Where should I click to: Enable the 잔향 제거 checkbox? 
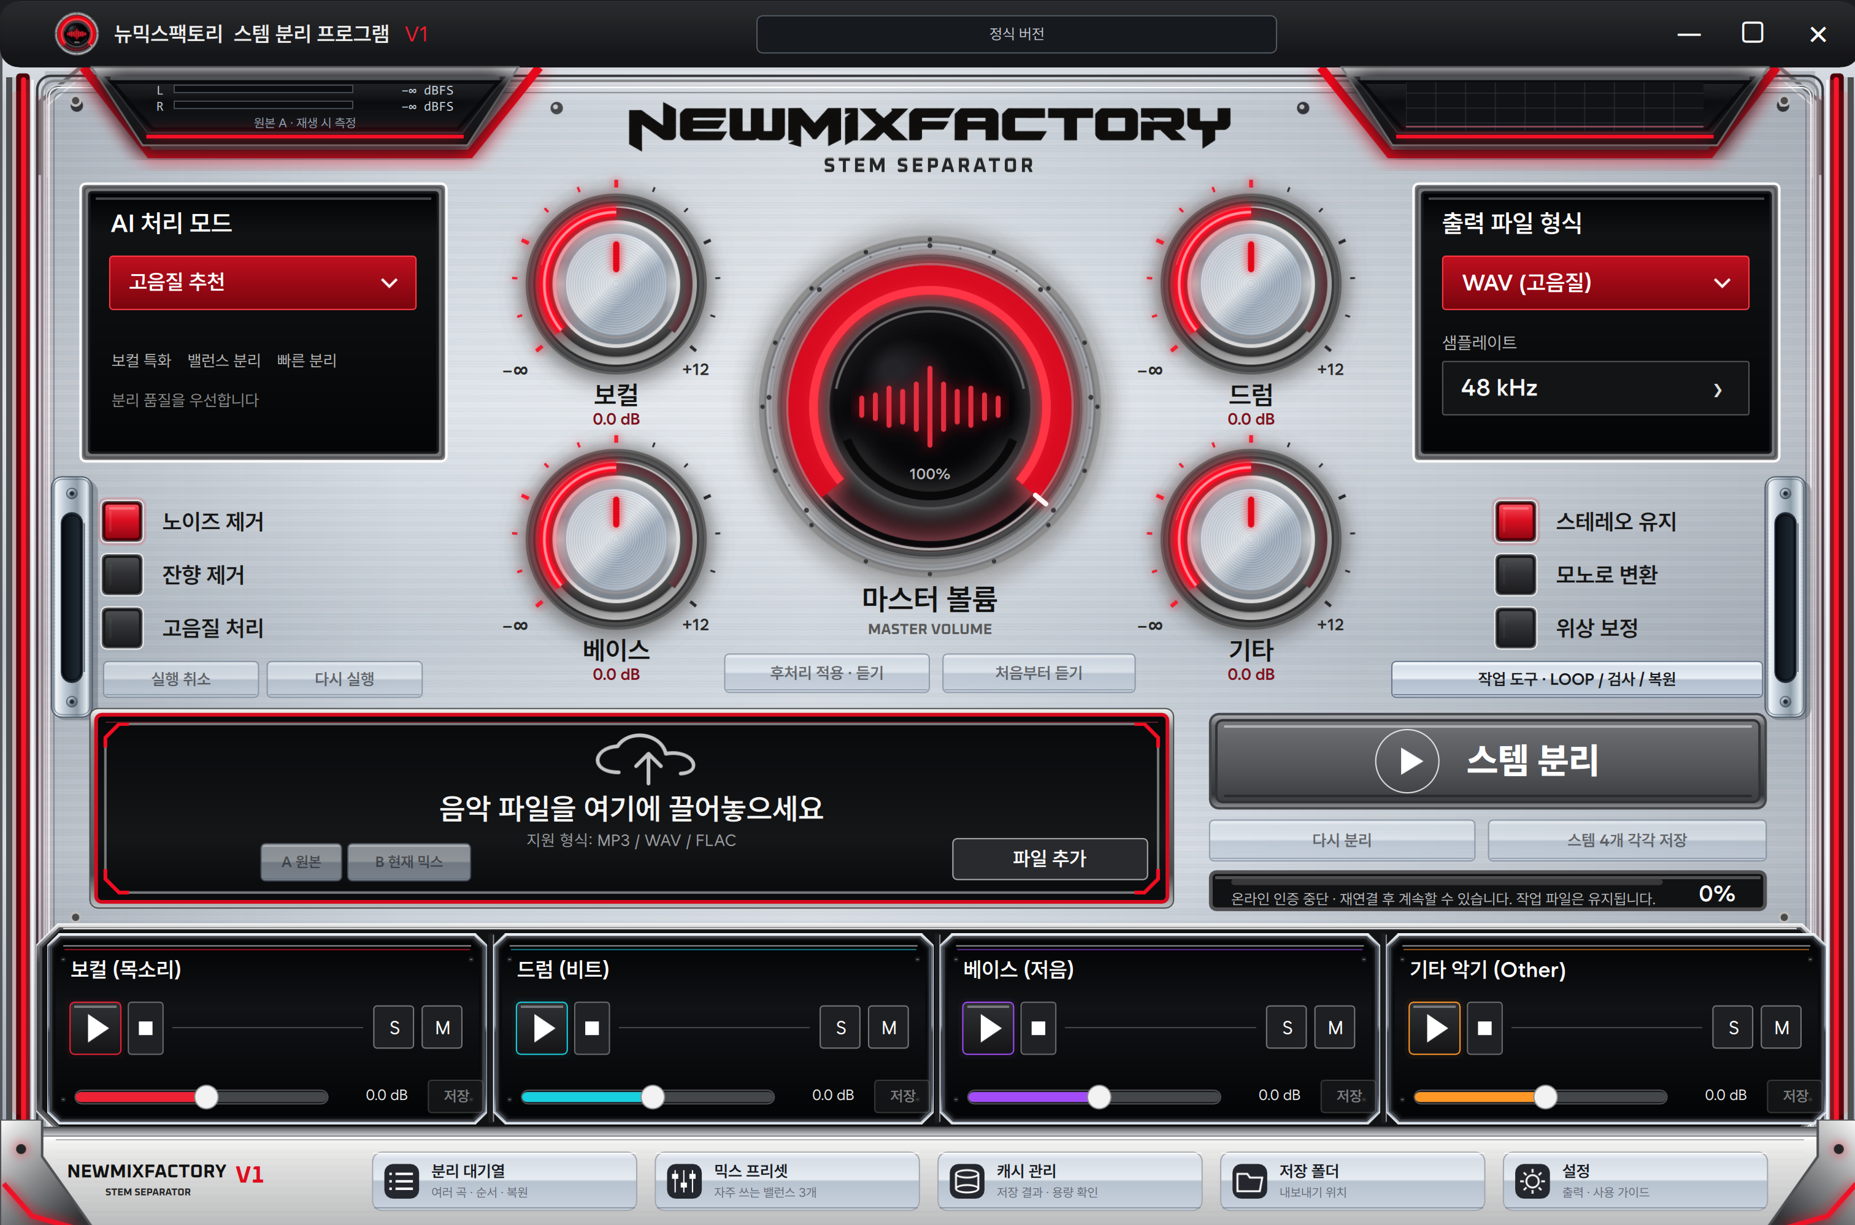(x=123, y=574)
